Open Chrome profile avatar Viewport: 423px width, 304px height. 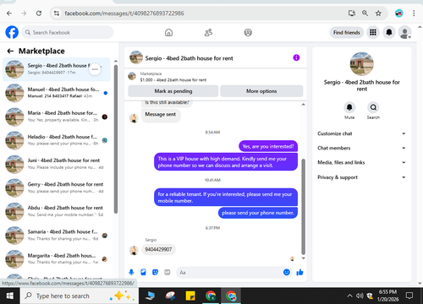[x=399, y=14]
